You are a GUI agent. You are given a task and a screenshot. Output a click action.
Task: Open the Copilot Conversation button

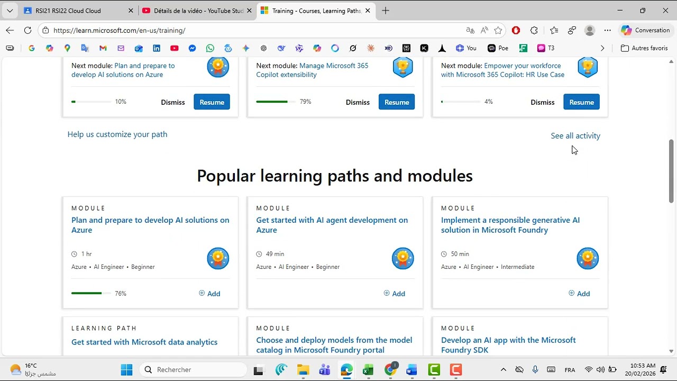point(646,30)
